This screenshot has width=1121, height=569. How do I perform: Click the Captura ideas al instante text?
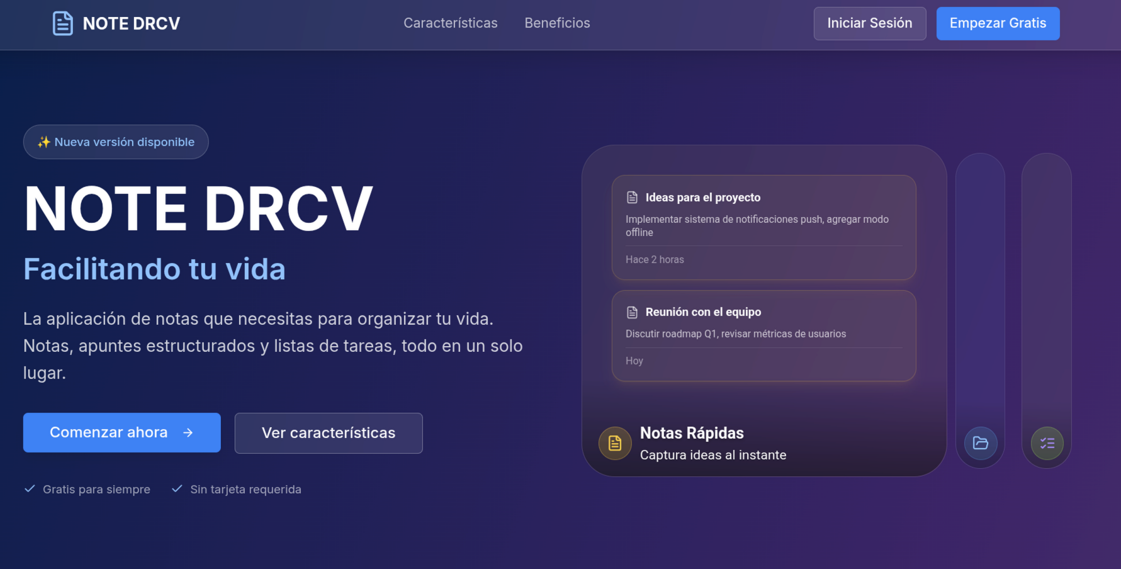click(x=713, y=455)
